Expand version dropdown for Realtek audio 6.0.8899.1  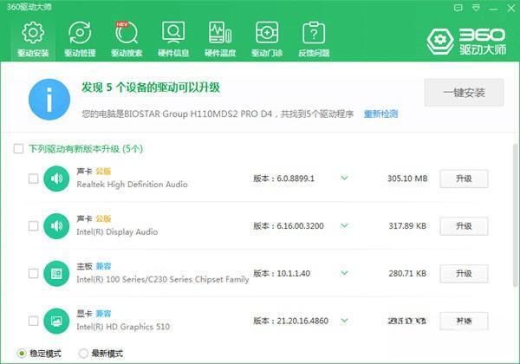pyautogui.click(x=344, y=179)
